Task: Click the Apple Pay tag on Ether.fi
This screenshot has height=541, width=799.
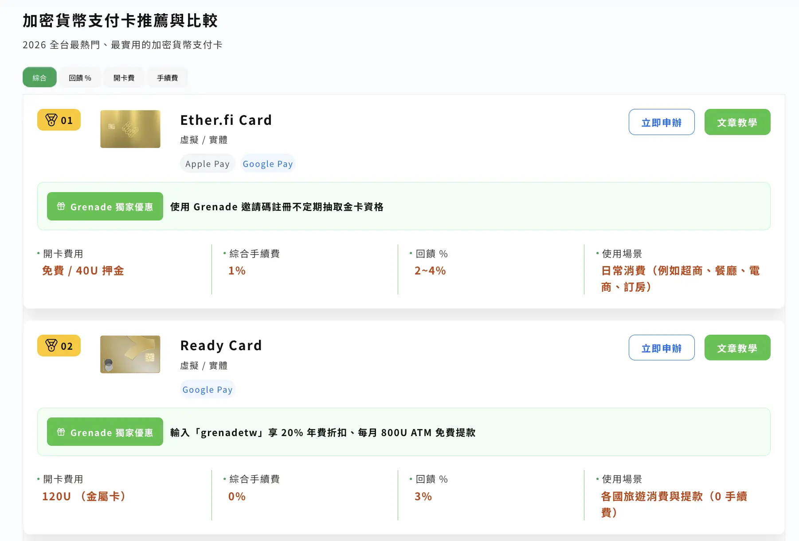Action: click(x=207, y=164)
